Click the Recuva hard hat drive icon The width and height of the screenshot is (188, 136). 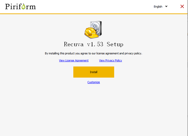click(93, 29)
